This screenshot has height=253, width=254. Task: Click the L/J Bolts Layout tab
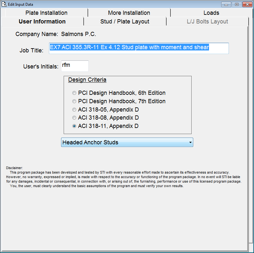click(x=207, y=22)
